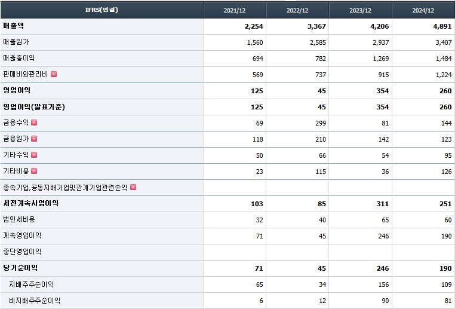Click 기타수익 value 95

[448, 155]
